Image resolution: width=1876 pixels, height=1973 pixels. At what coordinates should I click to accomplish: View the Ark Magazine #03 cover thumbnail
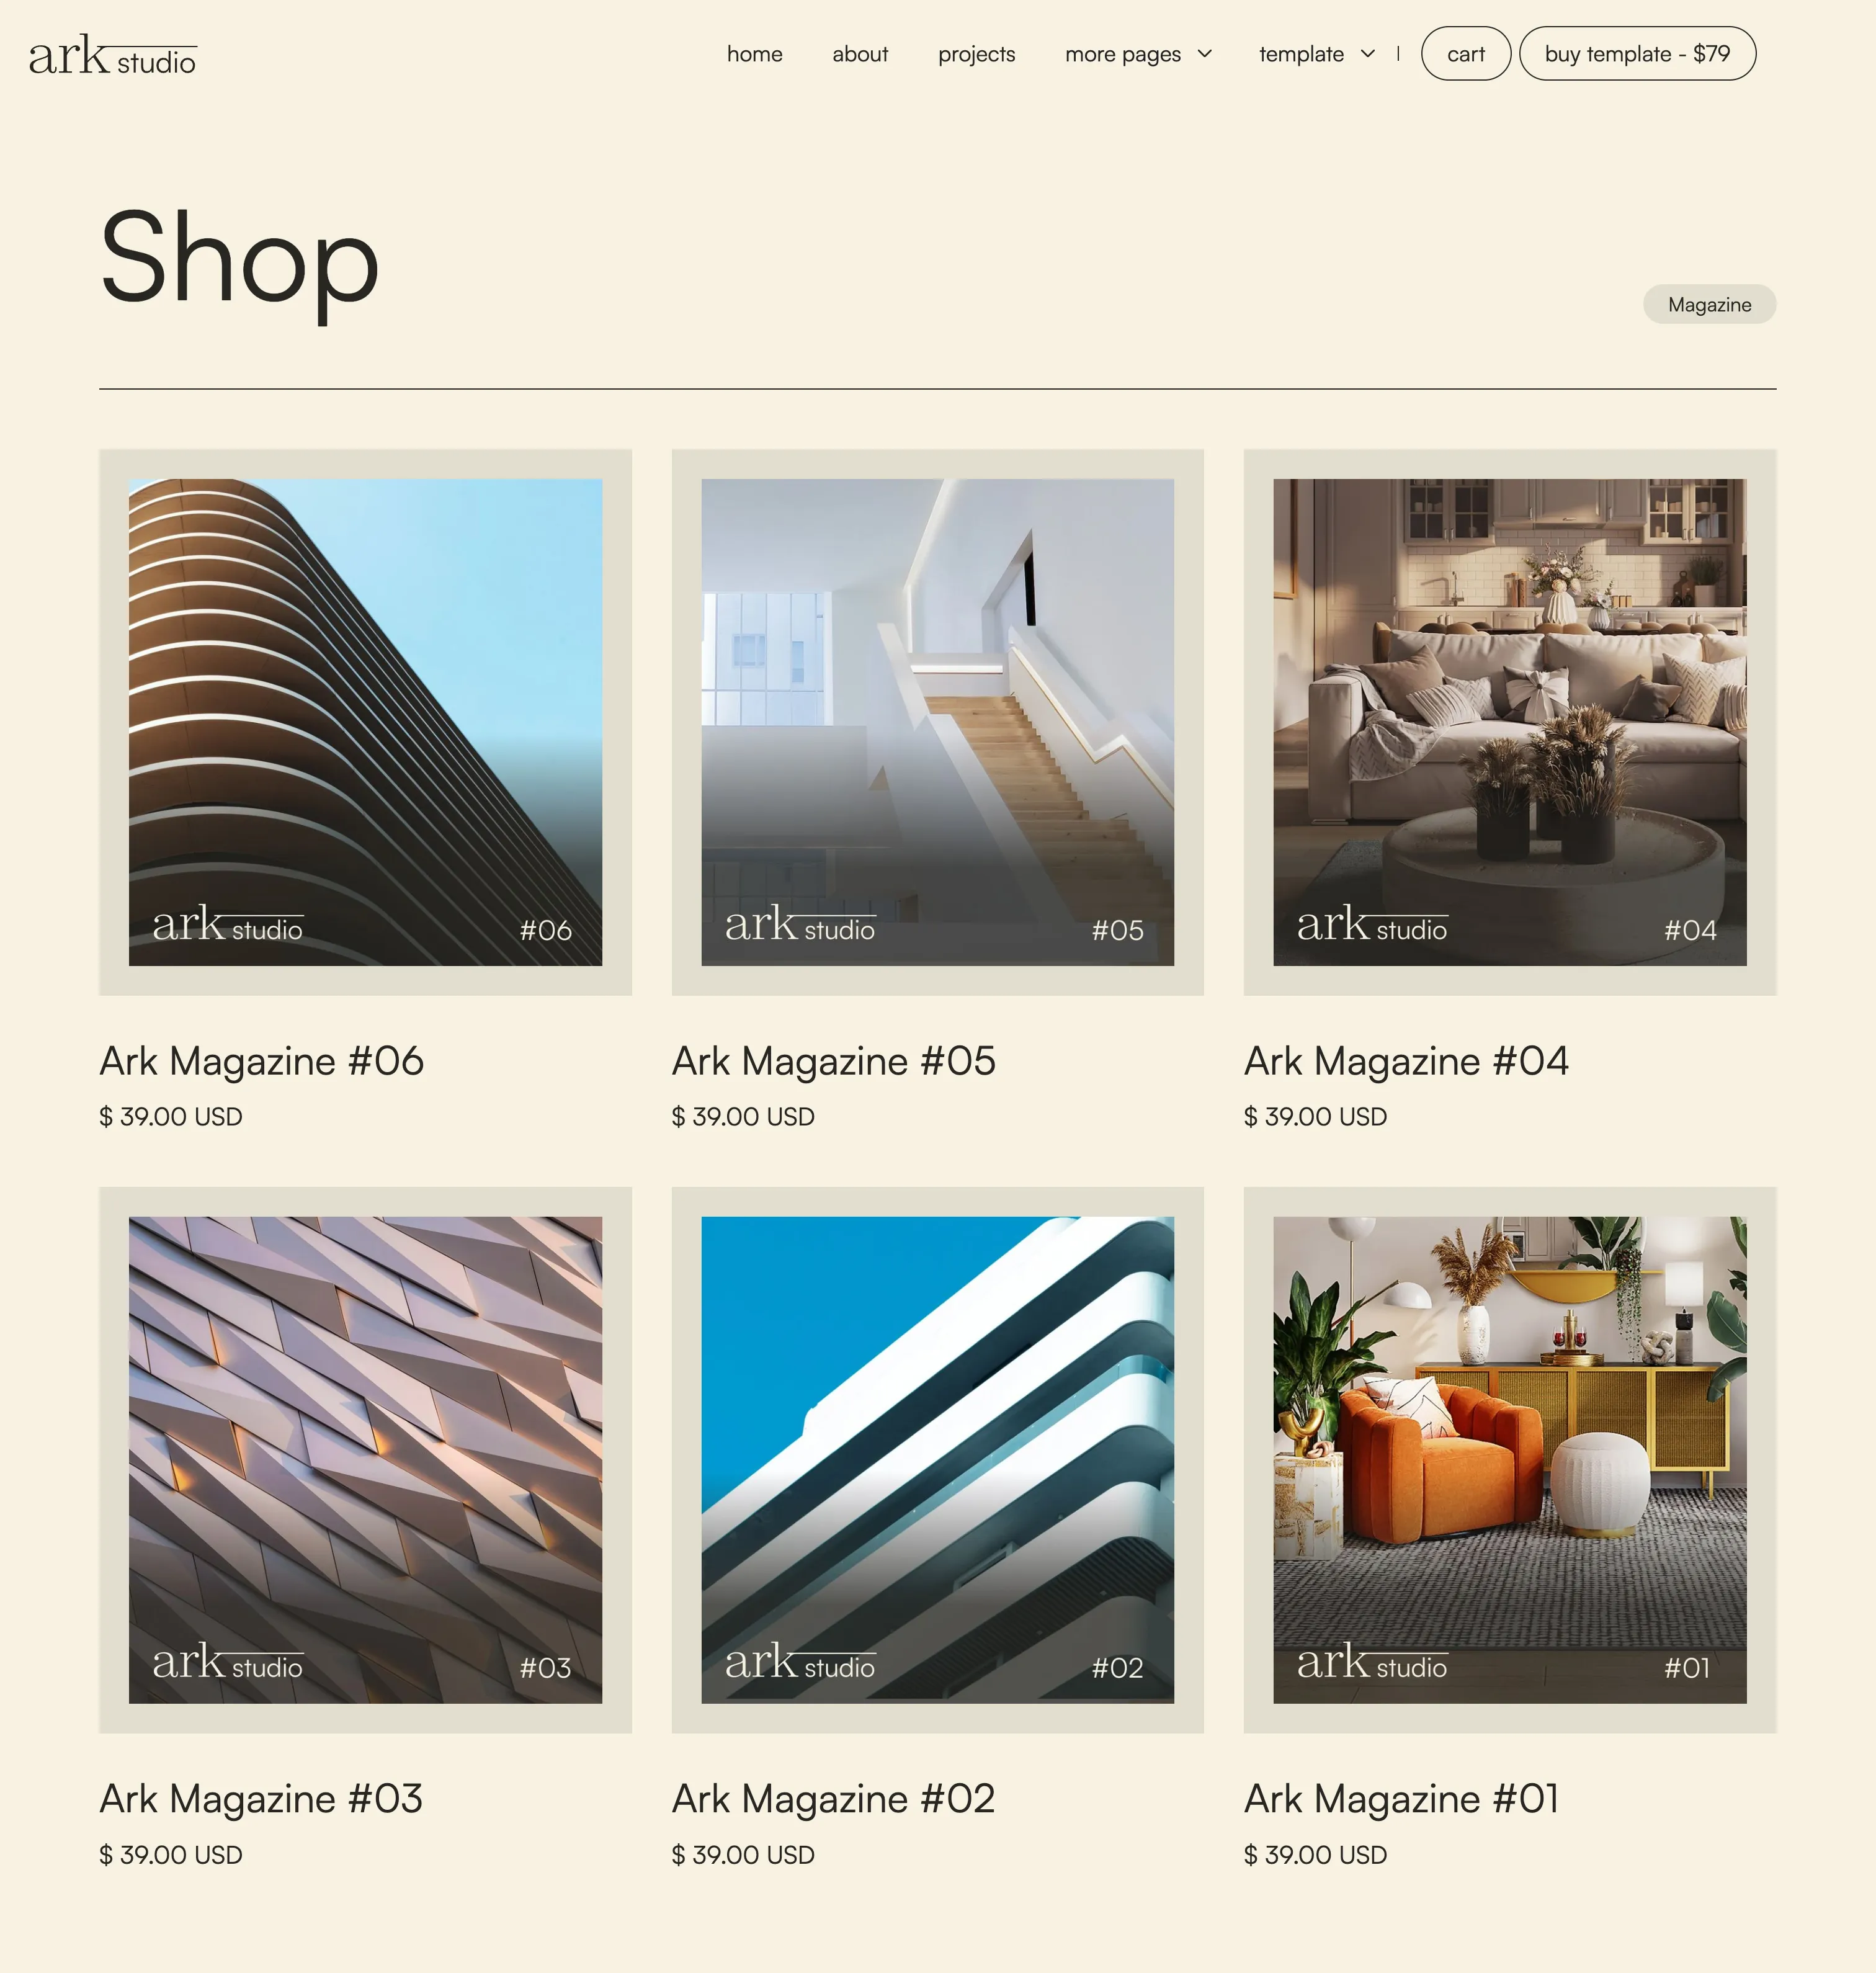click(x=365, y=1460)
